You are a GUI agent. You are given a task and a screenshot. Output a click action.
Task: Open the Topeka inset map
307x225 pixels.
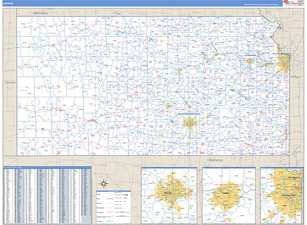(x=229, y=195)
